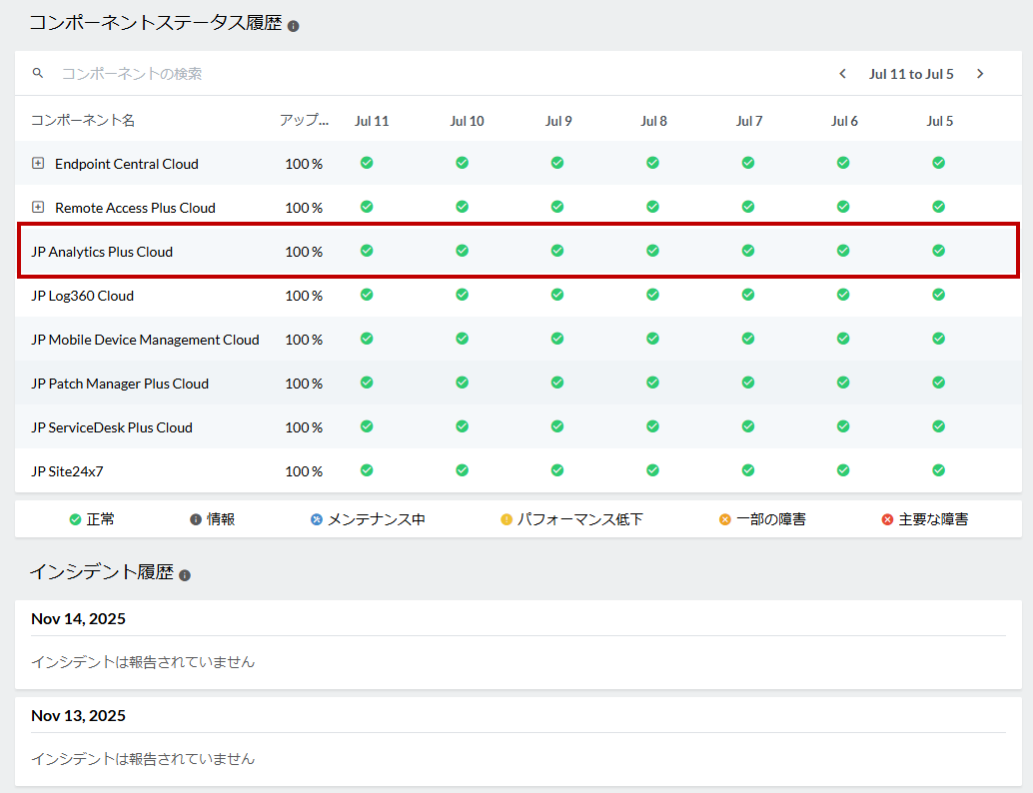Click the インシデント履歴 heading
1033x793 pixels.
pos(102,571)
